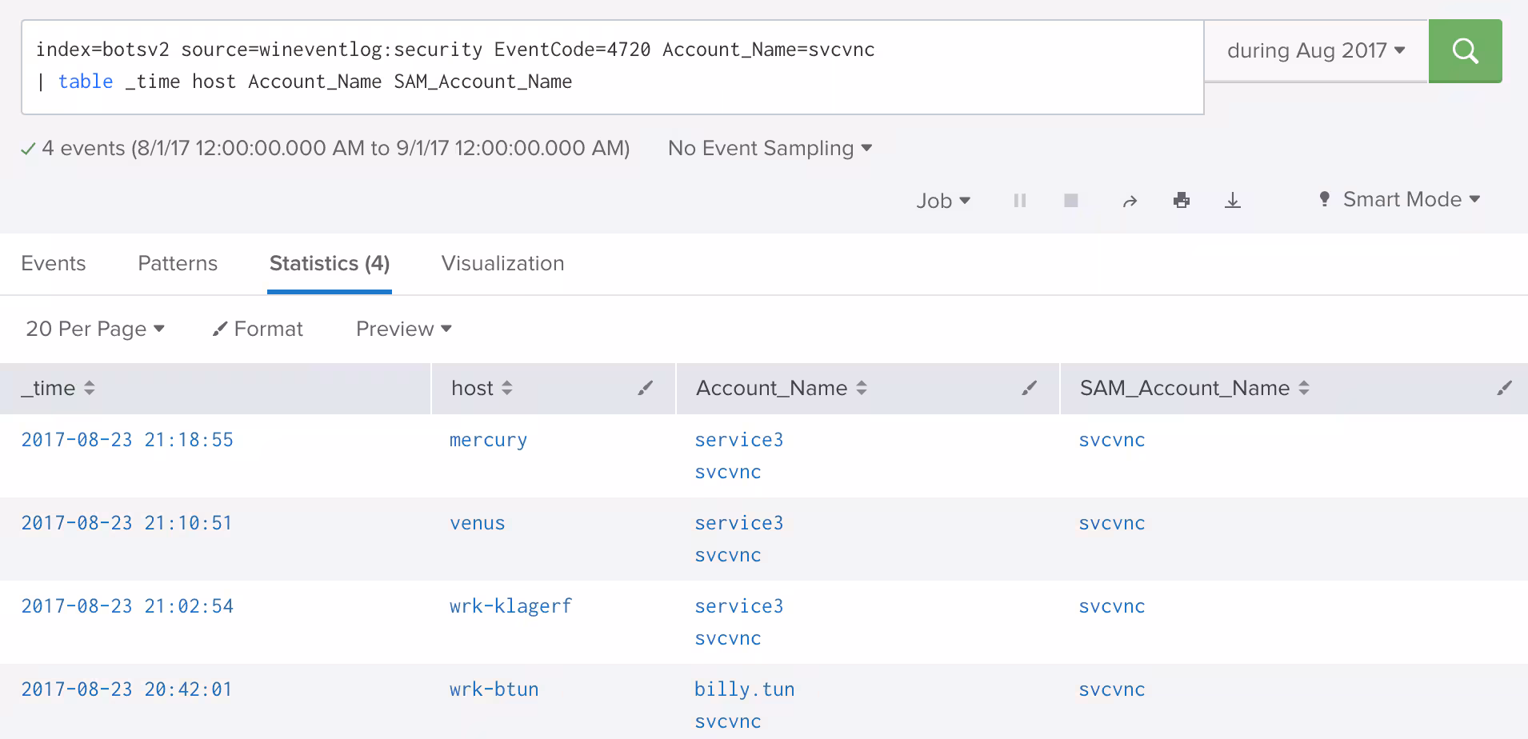This screenshot has height=739, width=1528.
Task: Click the share job arrow icon
Action: (x=1129, y=202)
